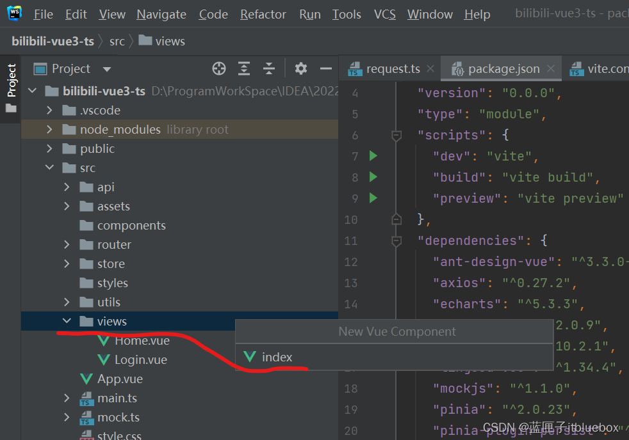Click the App.vue file icon
This screenshot has height=440, width=629.
(x=86, y=379)
